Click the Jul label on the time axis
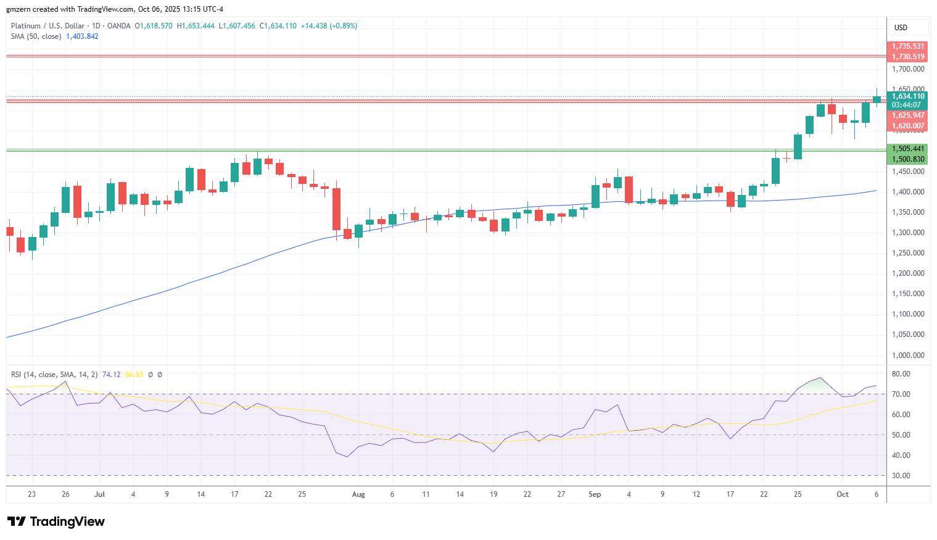The image size is (937, 540). pyautogui.click(x=99, y=494)
